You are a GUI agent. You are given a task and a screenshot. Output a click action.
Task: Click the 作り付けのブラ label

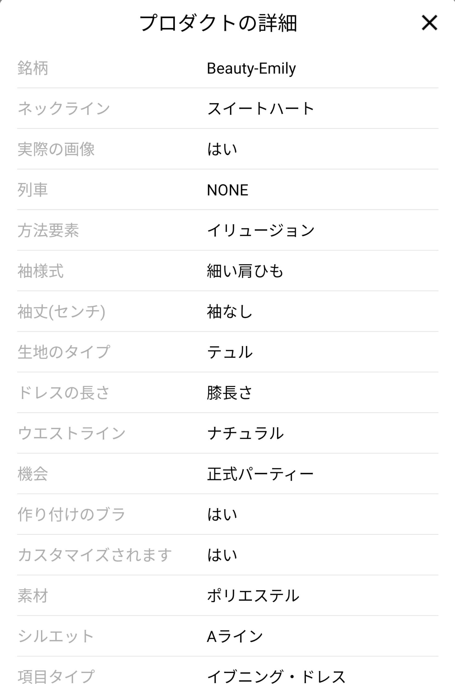[71, 514]
